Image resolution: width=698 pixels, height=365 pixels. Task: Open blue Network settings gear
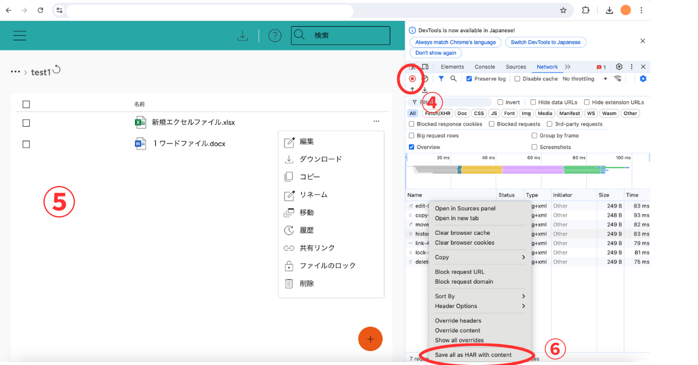(x=643, y=78)
